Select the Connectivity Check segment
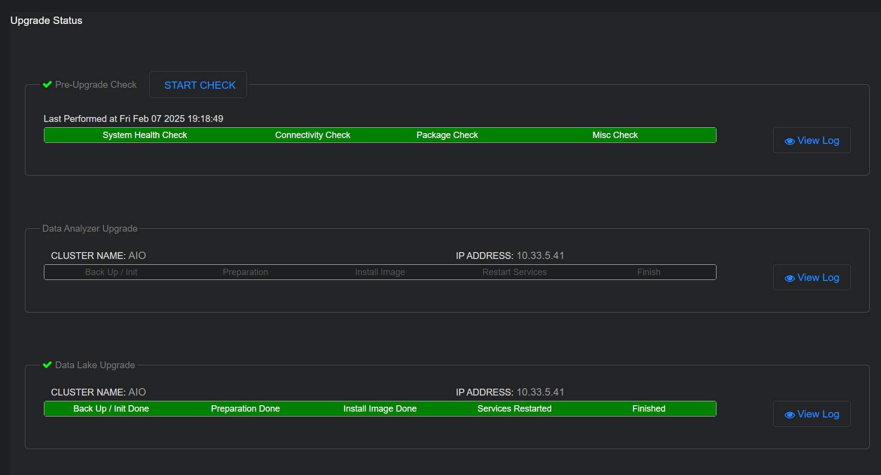881x475 pixels. tap(312, 135)
